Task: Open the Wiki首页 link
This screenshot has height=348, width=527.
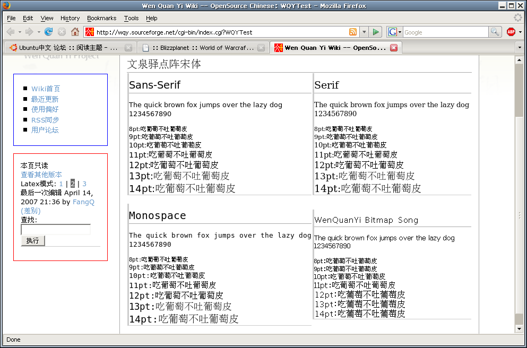Action: click(46, 89)
